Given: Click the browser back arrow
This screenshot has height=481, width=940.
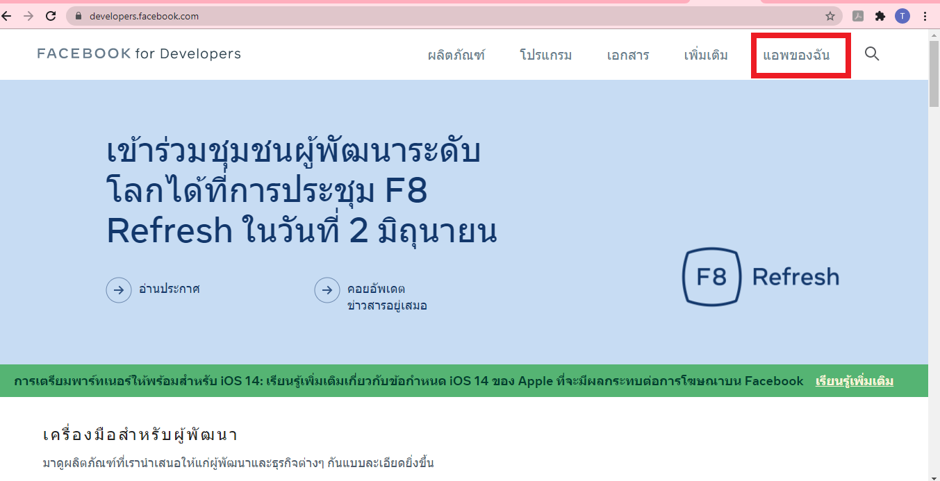Looking at the screenshot, I should pyautogui.click(x=7, y=16).
